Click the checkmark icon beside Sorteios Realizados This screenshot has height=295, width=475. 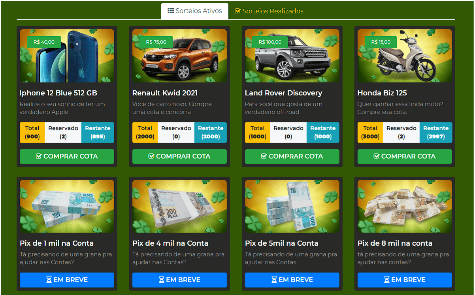pyautogui.click(x=237, y=11)
